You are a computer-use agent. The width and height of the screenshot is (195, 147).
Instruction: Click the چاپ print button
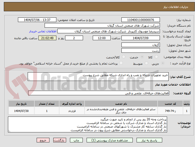click(x=76, y=140)
